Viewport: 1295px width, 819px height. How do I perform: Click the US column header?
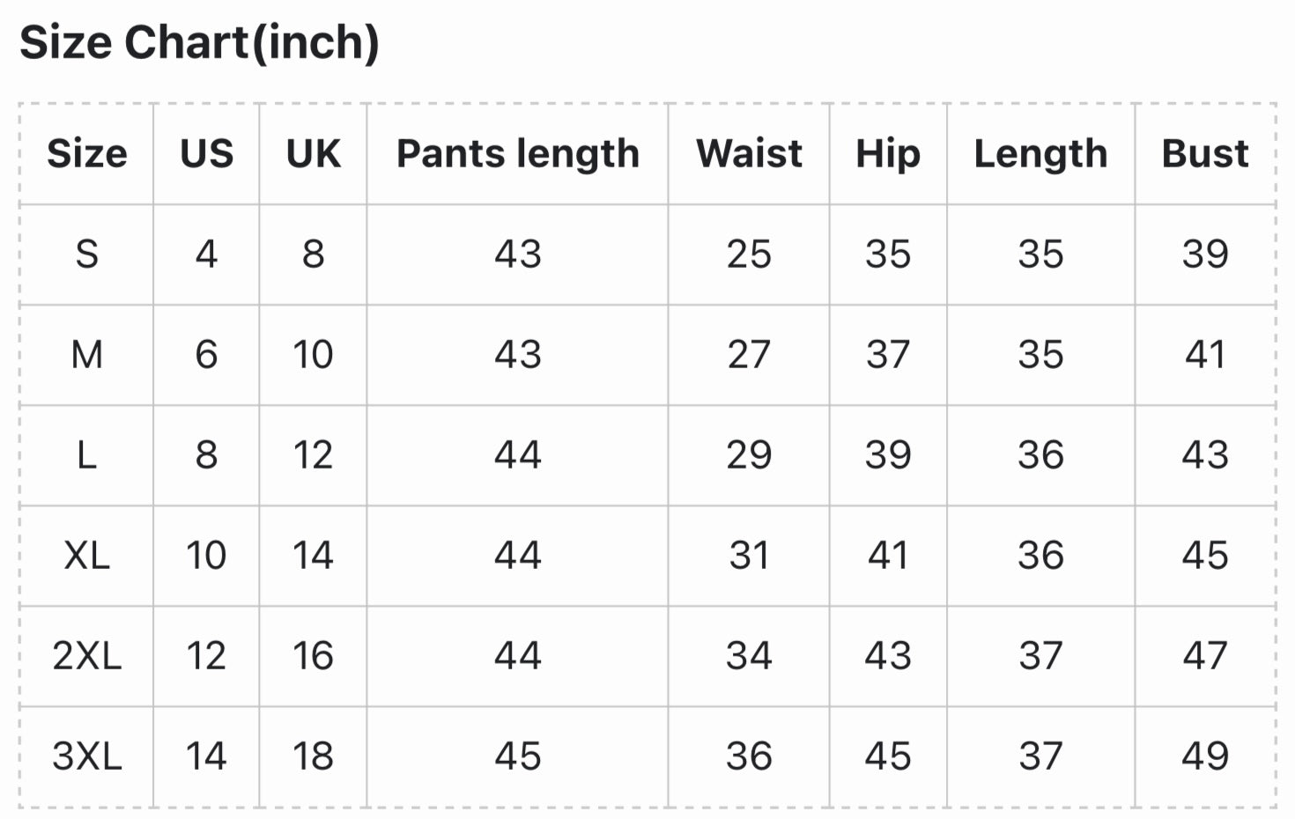point(206,153)
